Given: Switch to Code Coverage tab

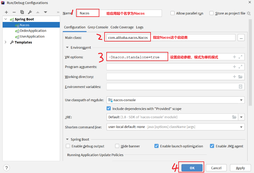Looking at the screenshot, I should [122, 27].
